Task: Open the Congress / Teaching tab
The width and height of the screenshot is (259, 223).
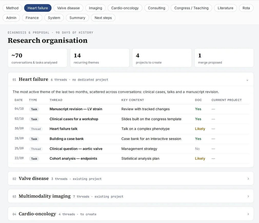Action: coord(191,8)
